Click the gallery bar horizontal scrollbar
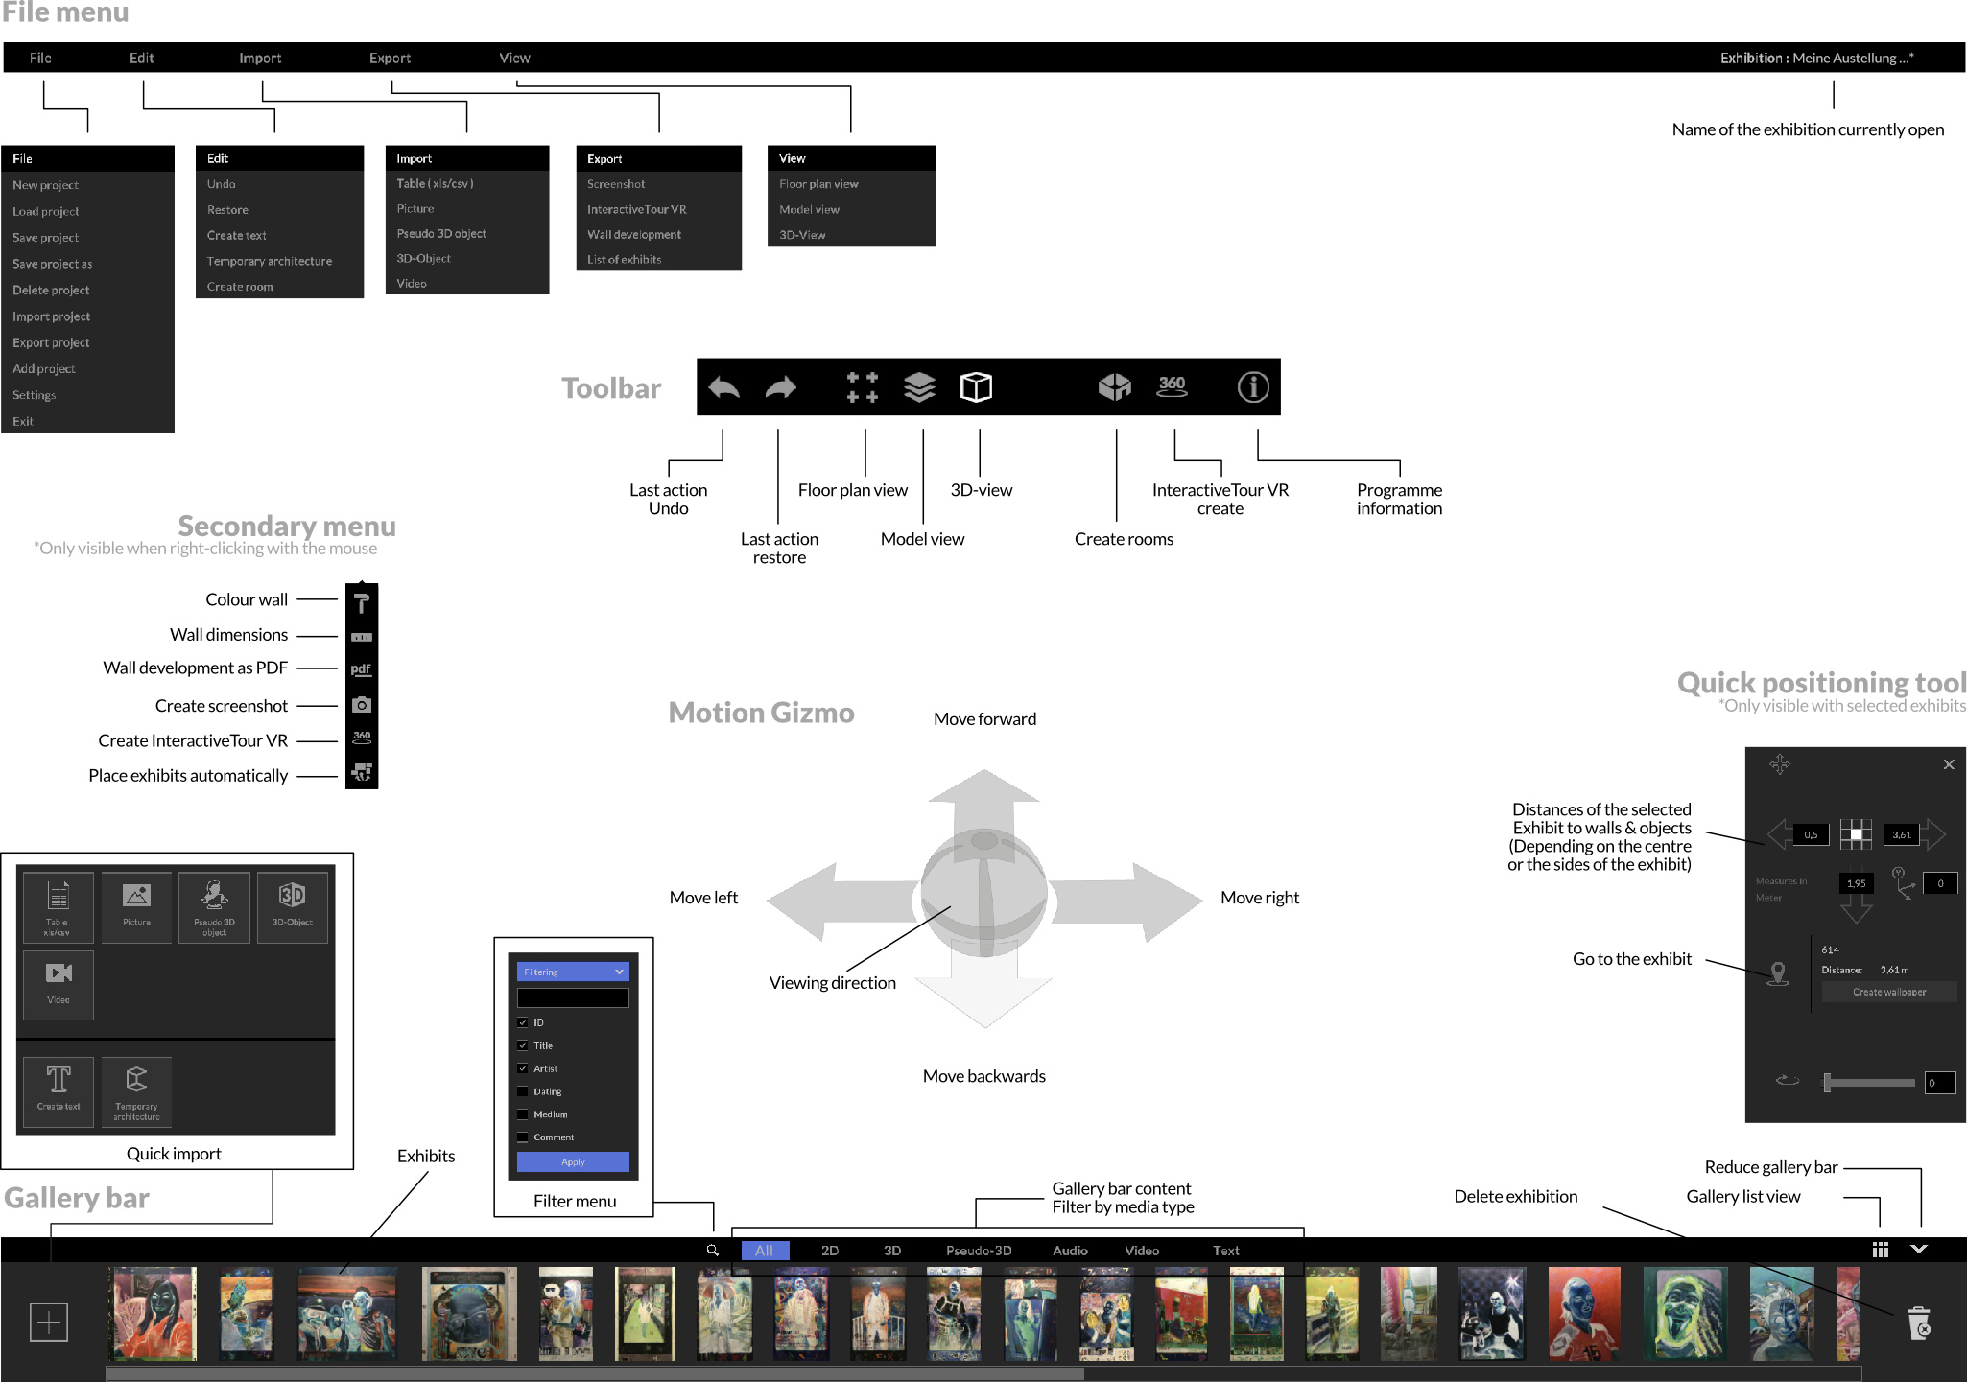1967x1382 pixels. (x=595, y=1373)
